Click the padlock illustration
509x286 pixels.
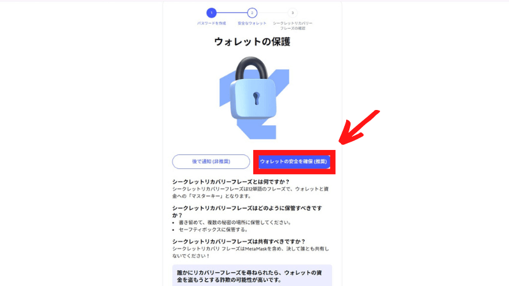point(254,89)
